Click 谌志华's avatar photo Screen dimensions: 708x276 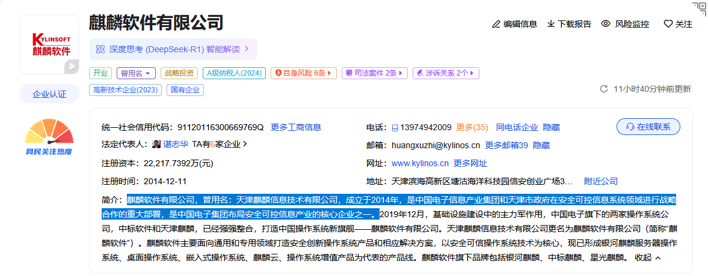click(x=156, y=145)
